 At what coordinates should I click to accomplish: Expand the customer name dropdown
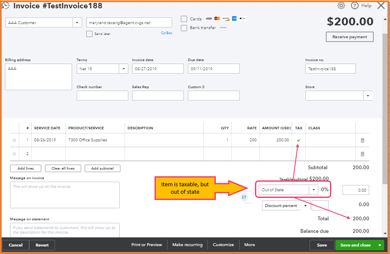tap(77, 22)
